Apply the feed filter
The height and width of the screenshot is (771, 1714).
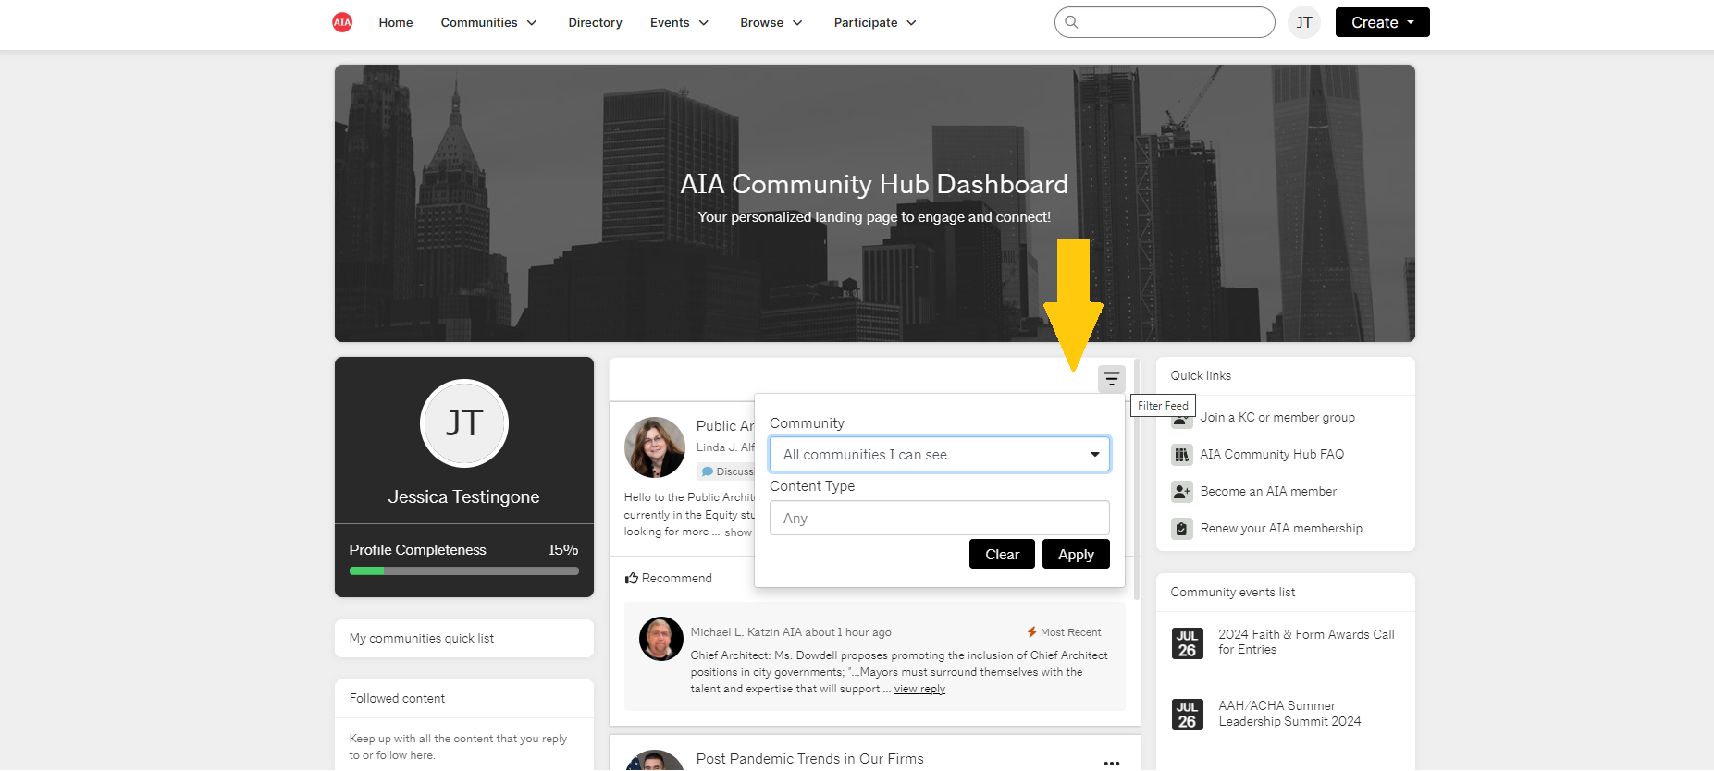point(1076,554)
